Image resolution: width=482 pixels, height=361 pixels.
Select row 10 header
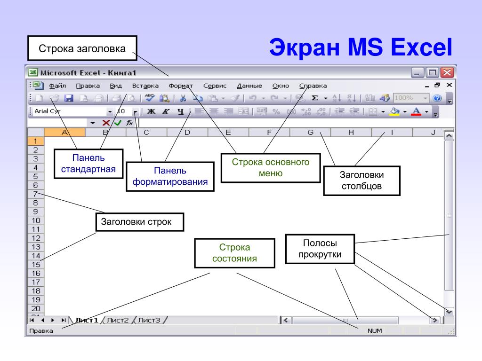pos(36,220)
